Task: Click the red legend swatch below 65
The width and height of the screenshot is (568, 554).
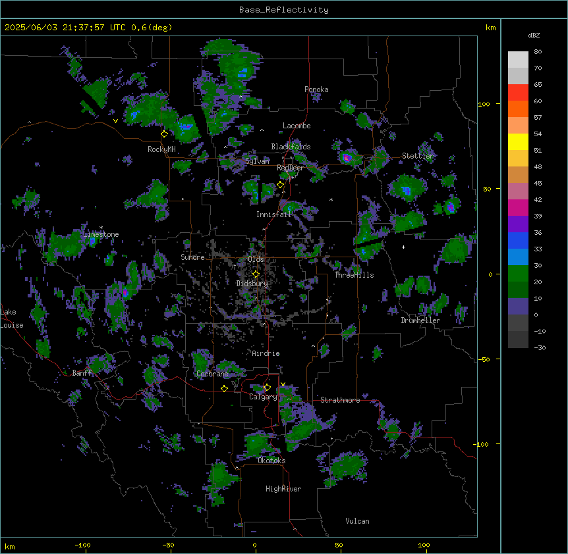Action: click(518, 92)
